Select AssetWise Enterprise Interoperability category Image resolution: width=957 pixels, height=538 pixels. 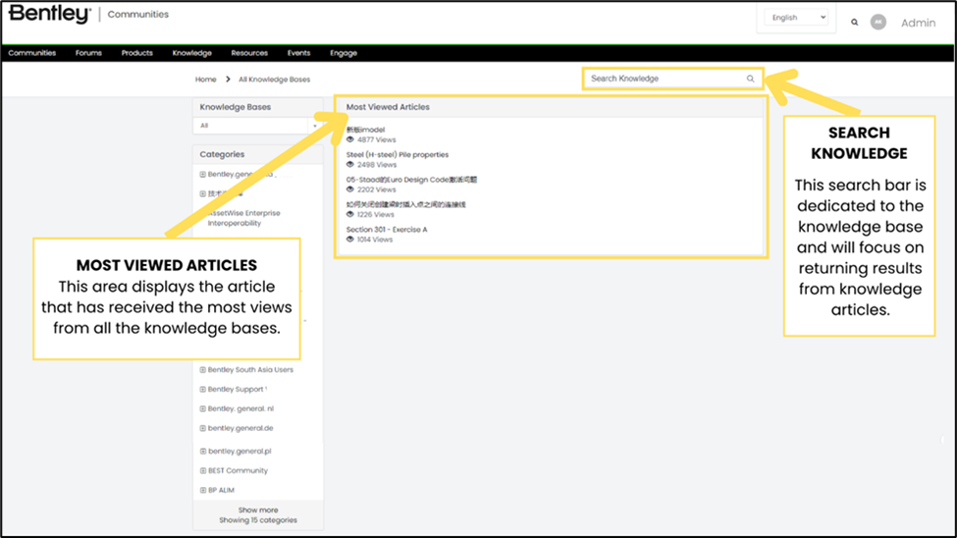coord(243,218)
